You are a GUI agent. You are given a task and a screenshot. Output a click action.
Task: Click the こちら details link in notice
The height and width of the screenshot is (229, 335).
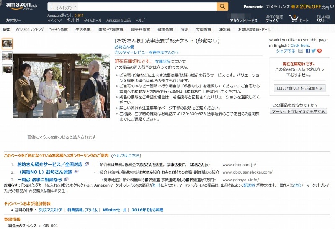296,185
